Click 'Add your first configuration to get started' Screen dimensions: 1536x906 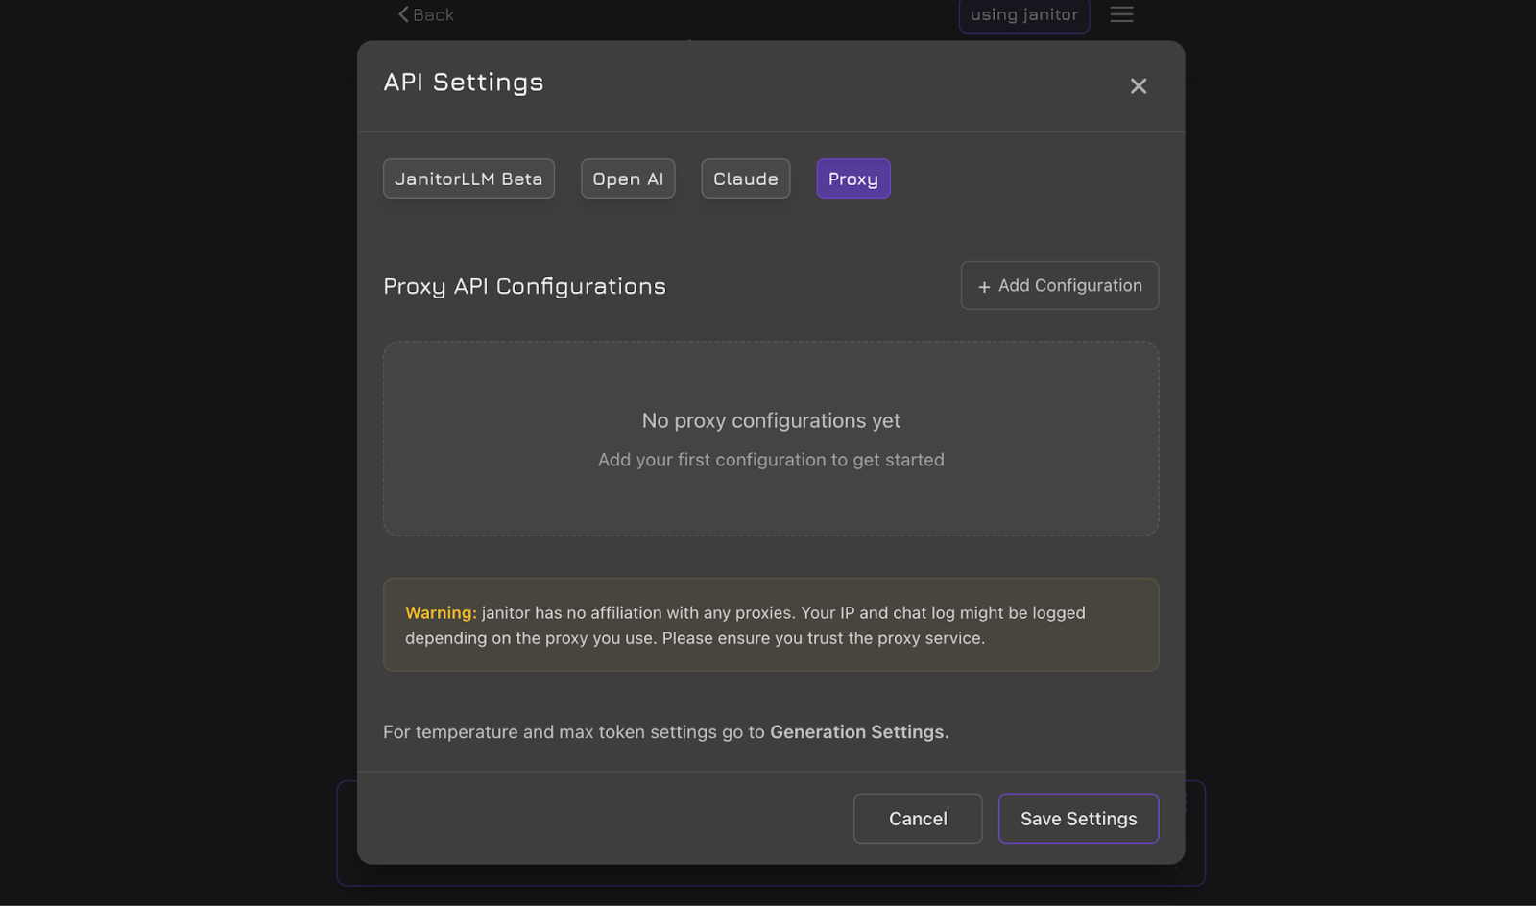pos(771,460)
